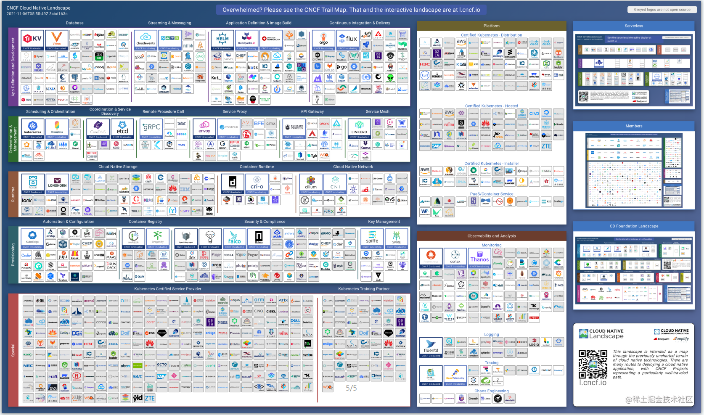
Task: Click the 'Cloud Native Storage' heading
Action: tap(118, 167)
